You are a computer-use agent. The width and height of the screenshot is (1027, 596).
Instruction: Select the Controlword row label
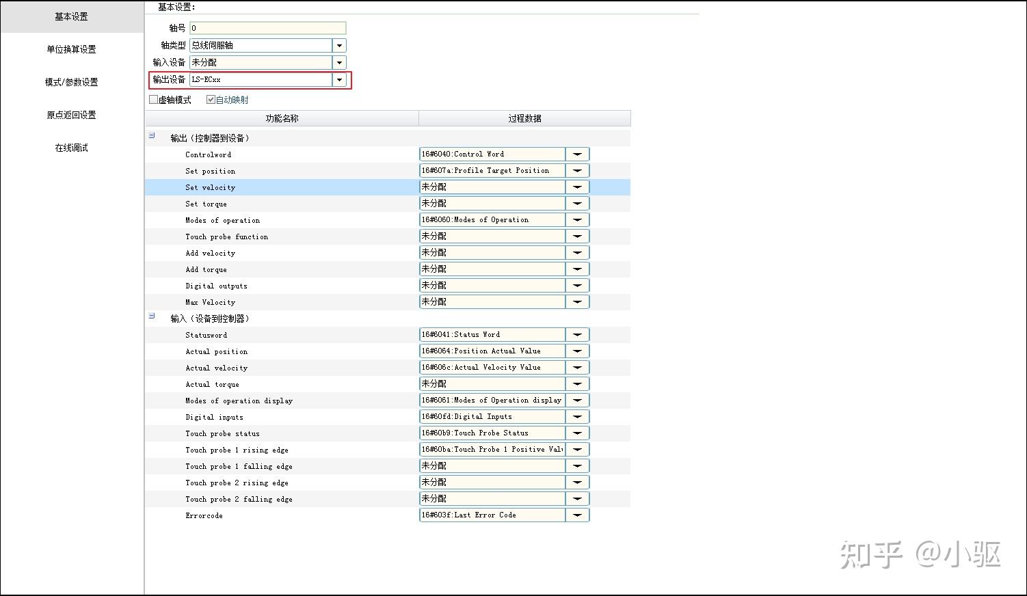[x=208, y=154]
